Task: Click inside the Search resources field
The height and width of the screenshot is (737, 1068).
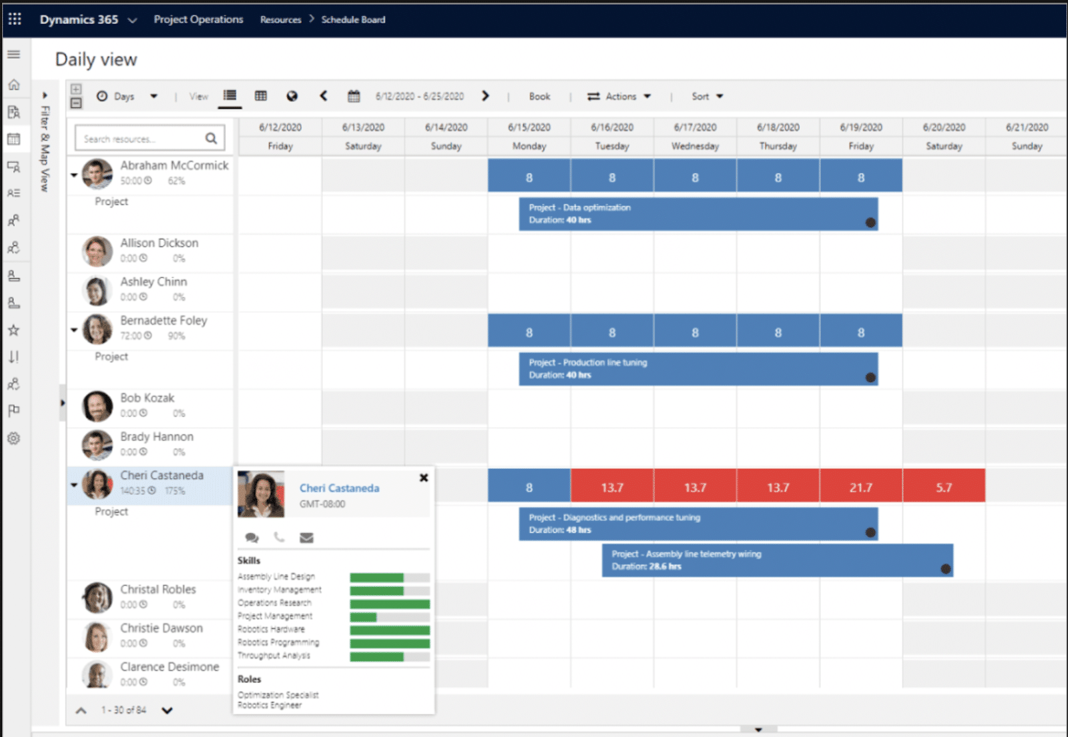Action: pyautogui.click(x=140, y=138)
